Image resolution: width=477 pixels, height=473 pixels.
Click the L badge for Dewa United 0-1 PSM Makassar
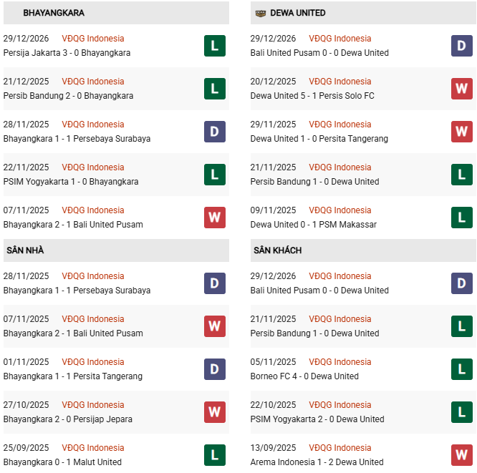[x=462, y=218]
